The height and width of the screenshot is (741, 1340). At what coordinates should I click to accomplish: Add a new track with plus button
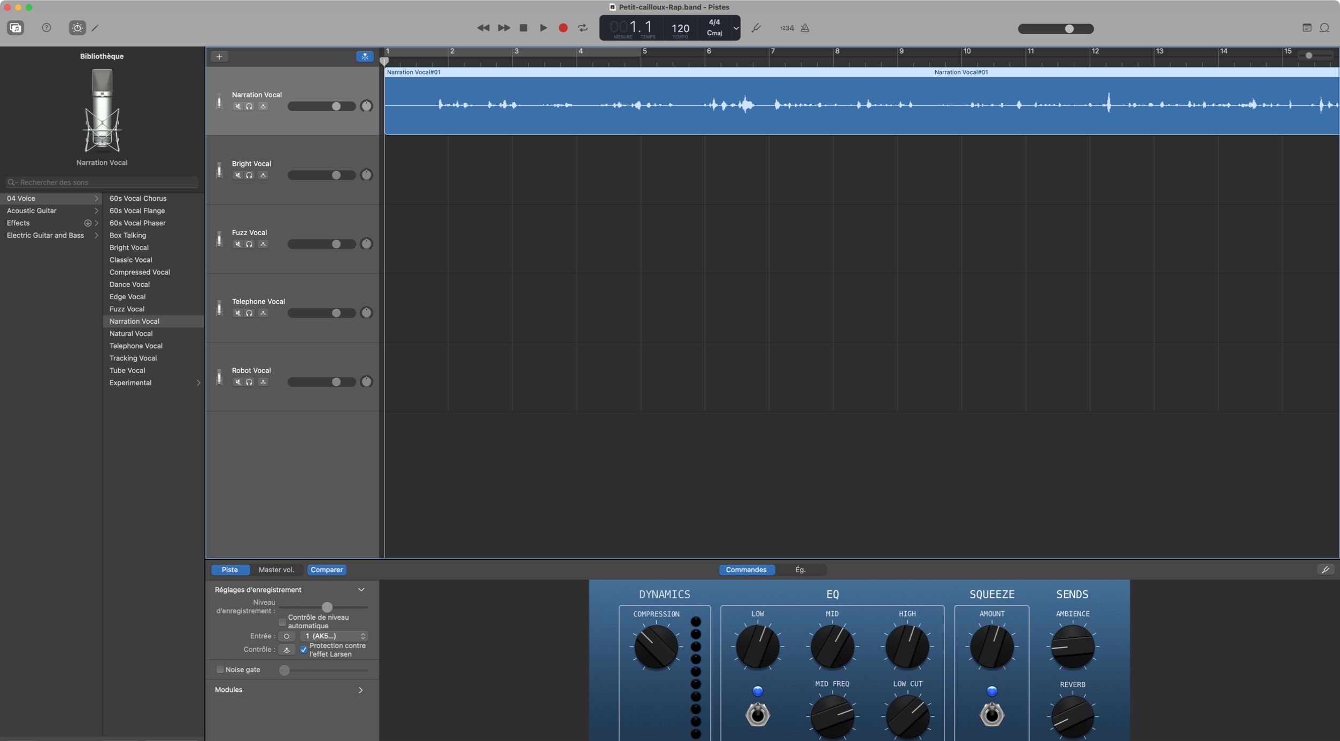(219, 57)
